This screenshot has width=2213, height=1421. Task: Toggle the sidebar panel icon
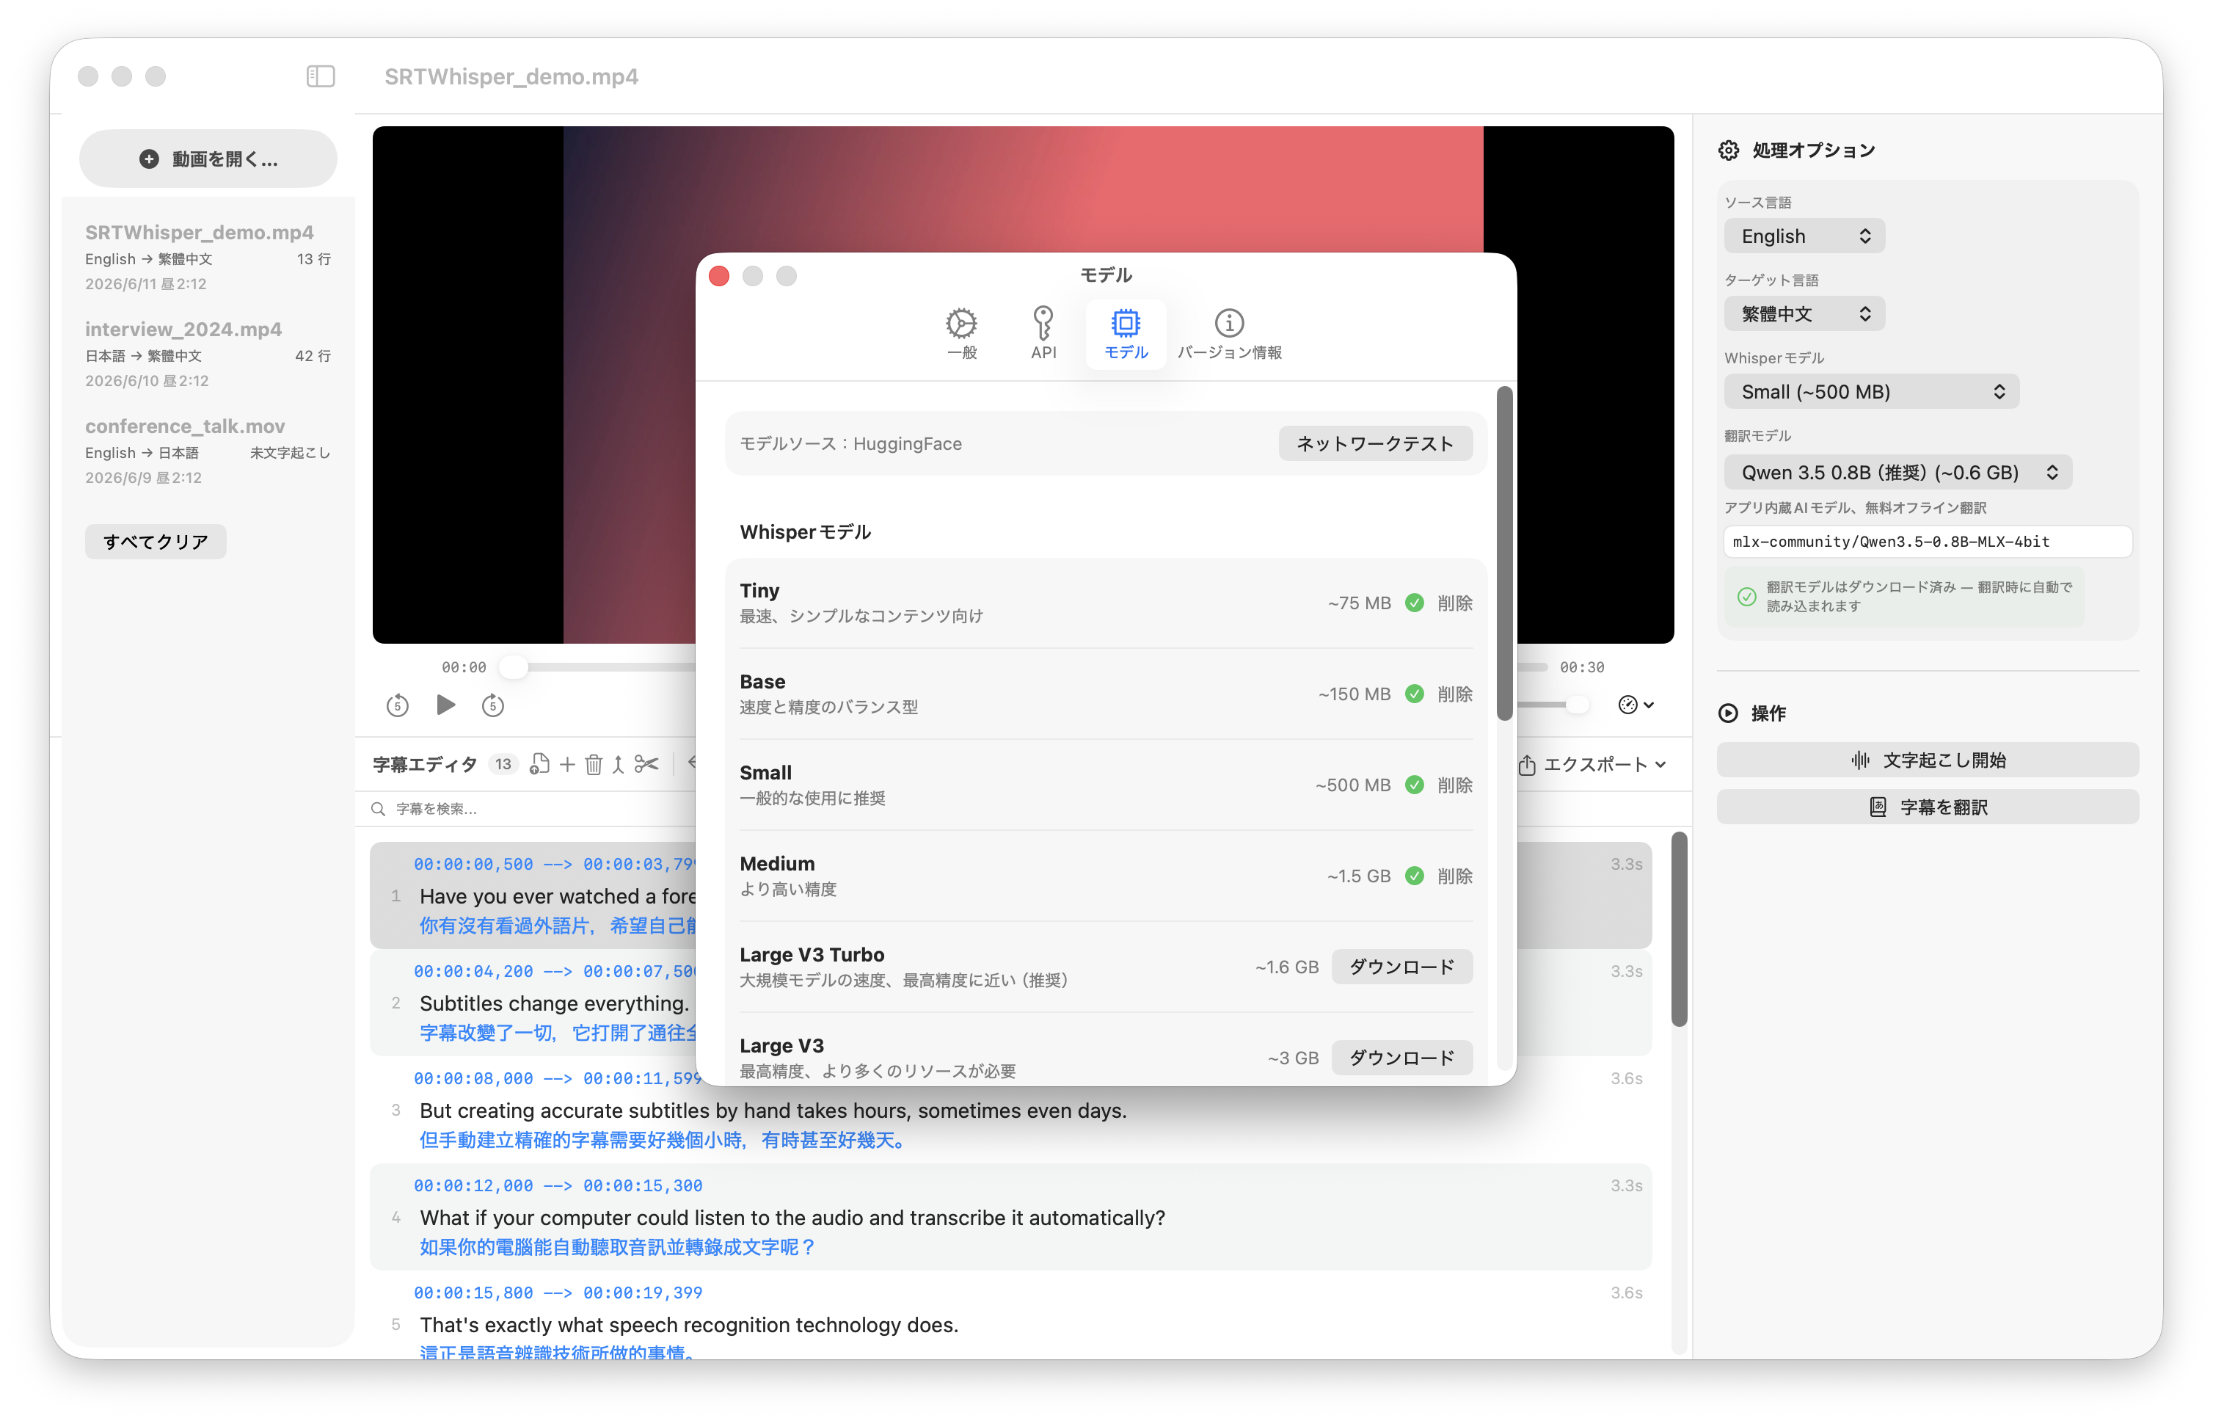320,76
